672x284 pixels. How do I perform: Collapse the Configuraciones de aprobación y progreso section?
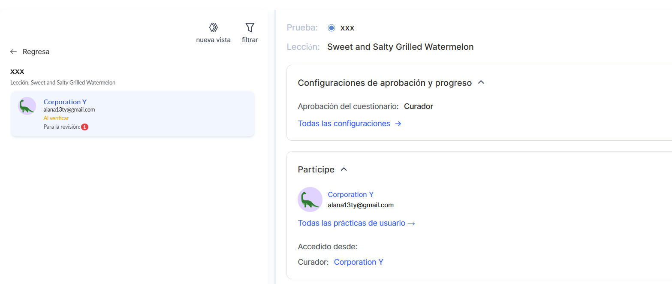click(481, 82)
